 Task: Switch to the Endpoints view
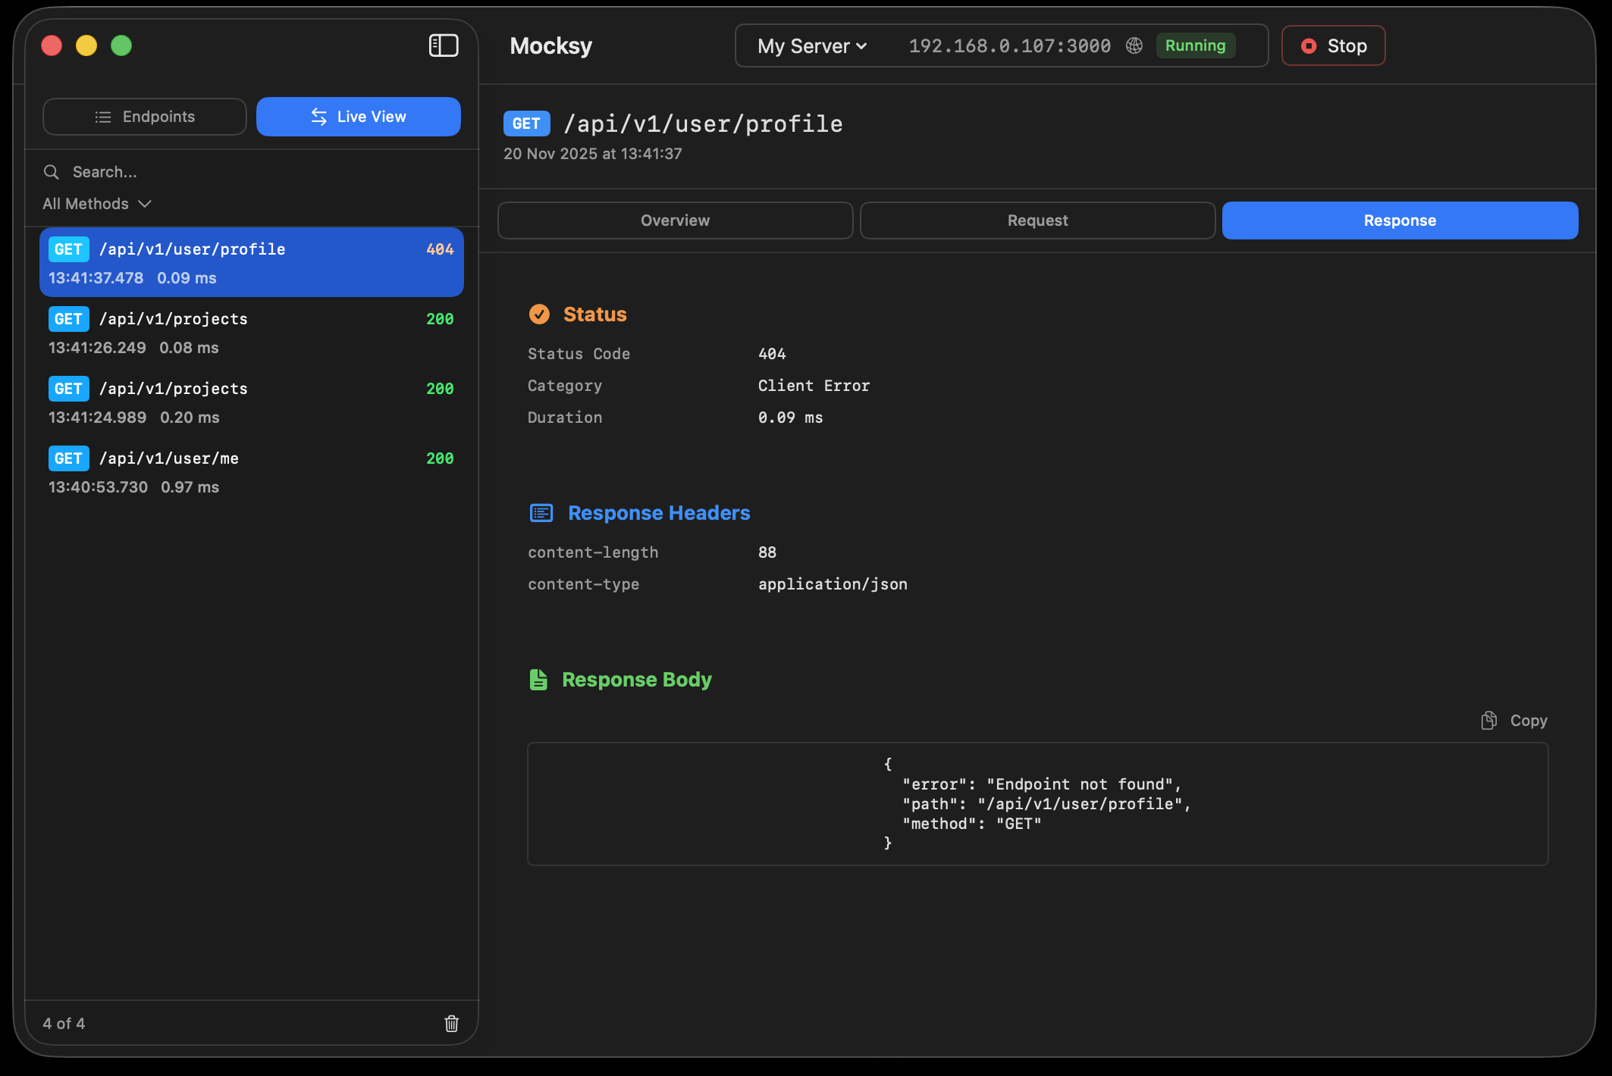pos(144,116)
